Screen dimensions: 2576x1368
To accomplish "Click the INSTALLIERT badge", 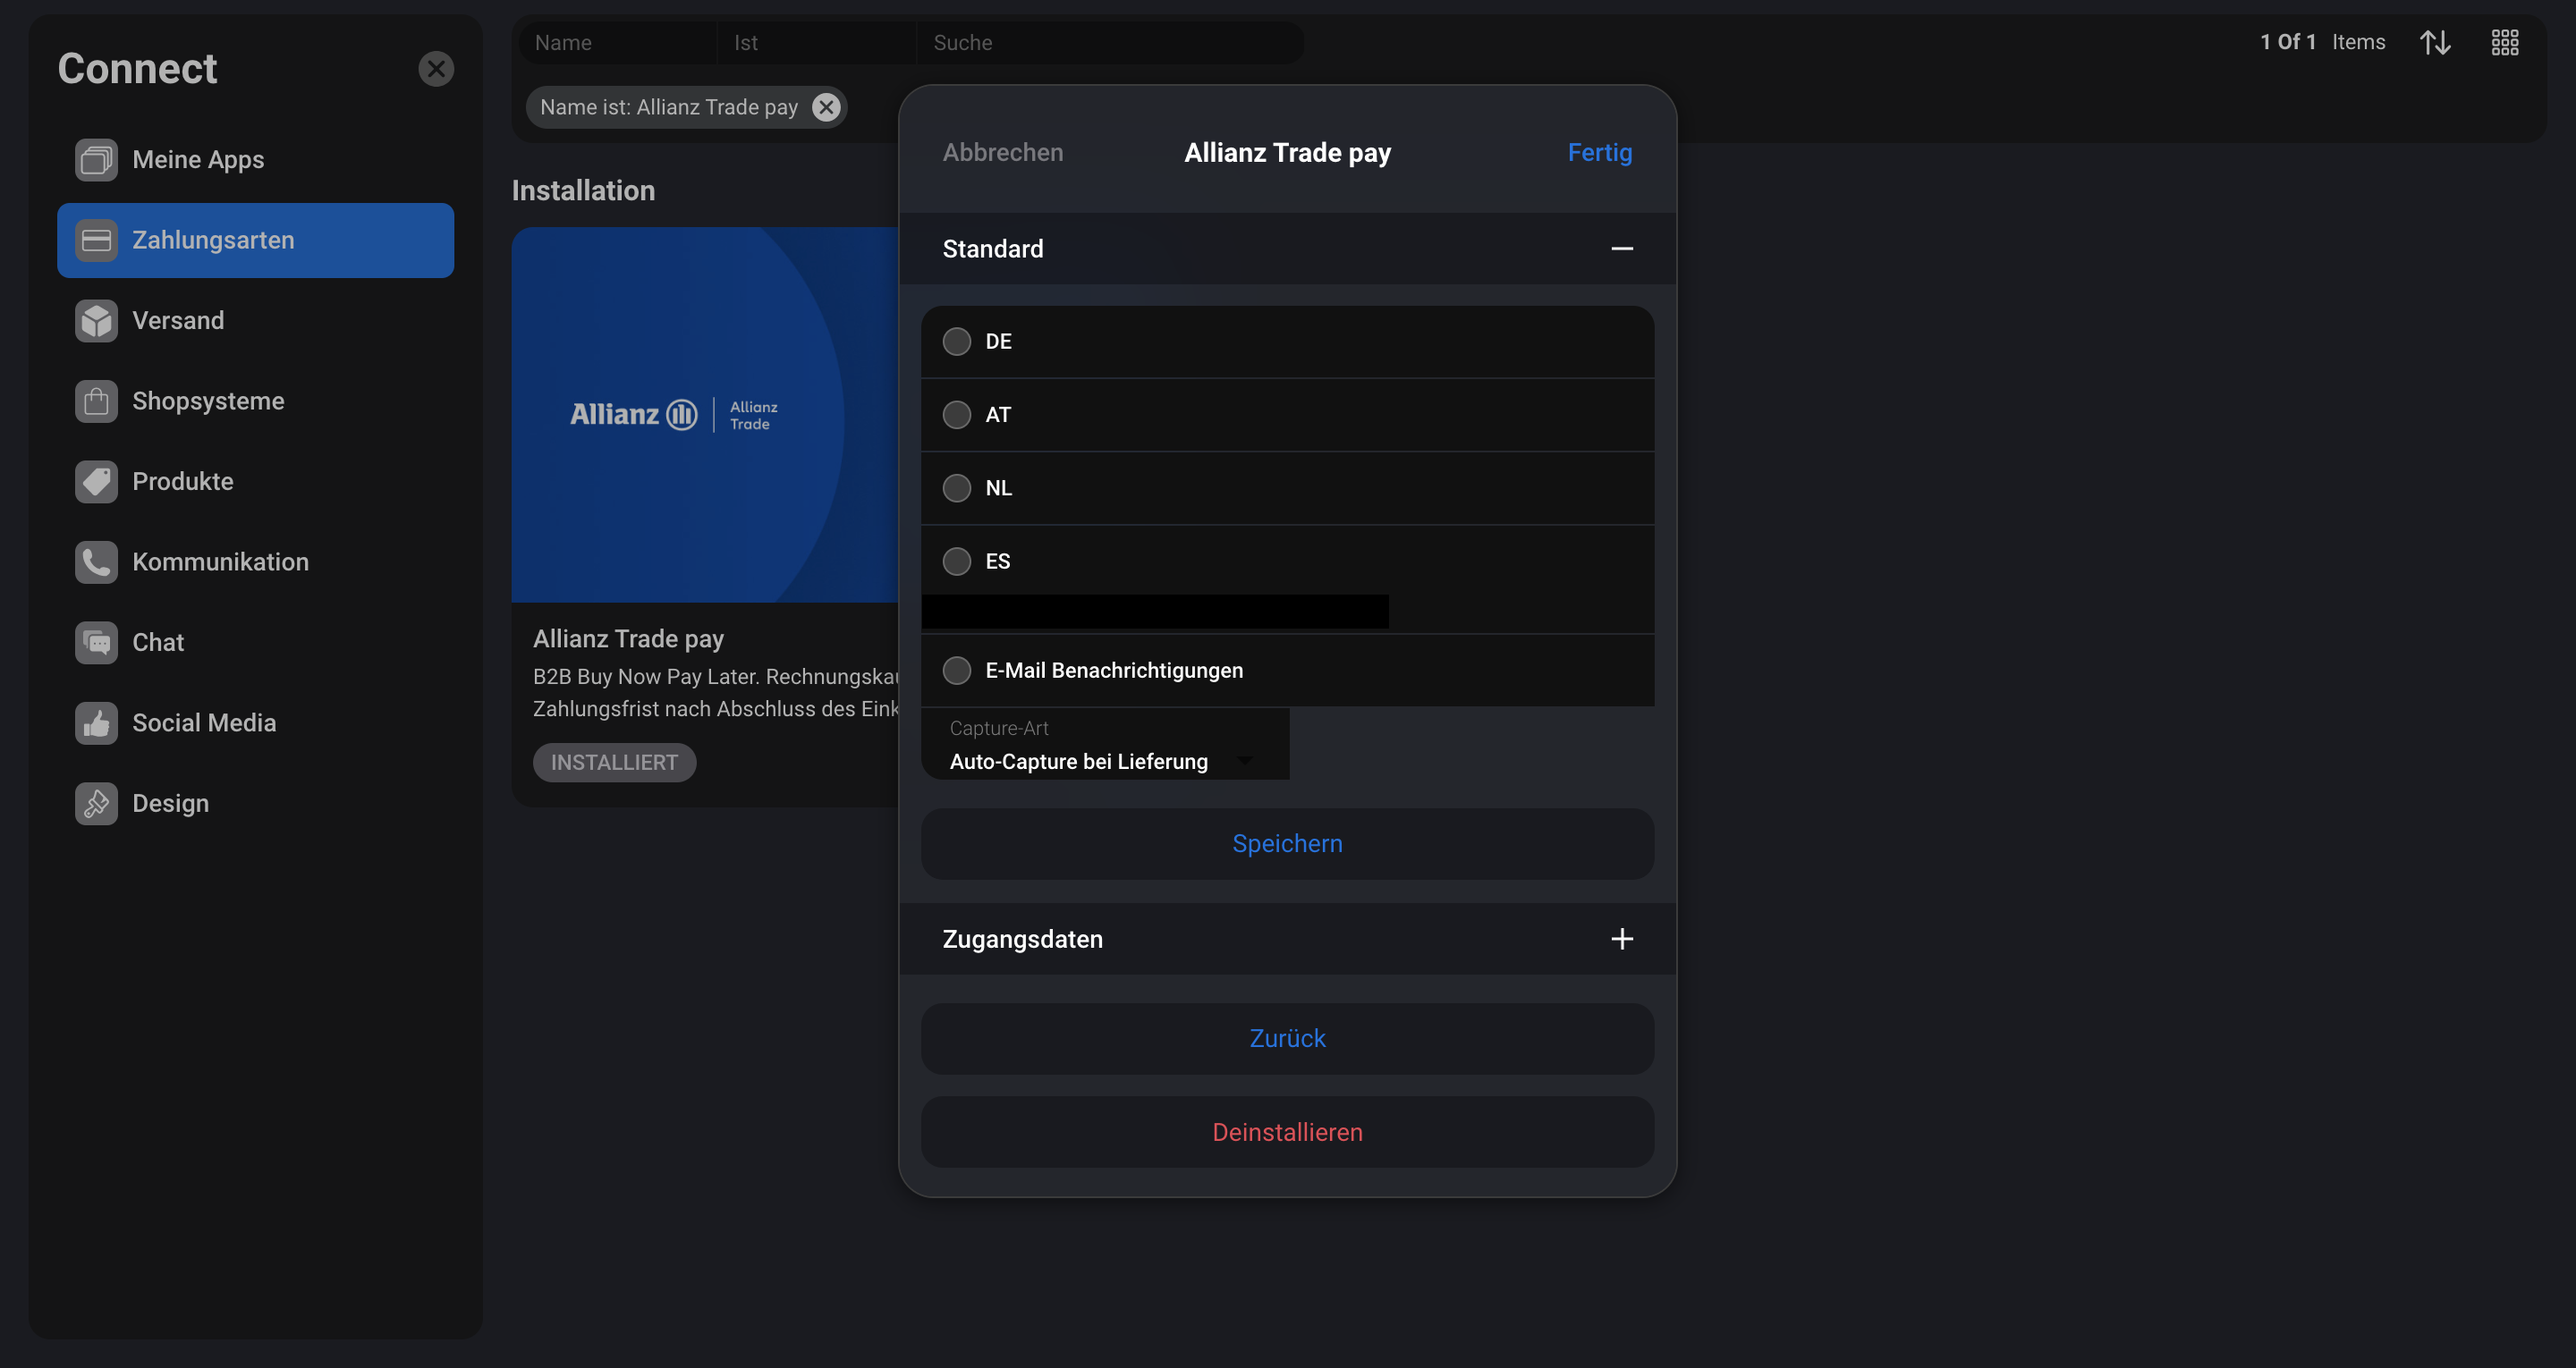I will point(614,763).
